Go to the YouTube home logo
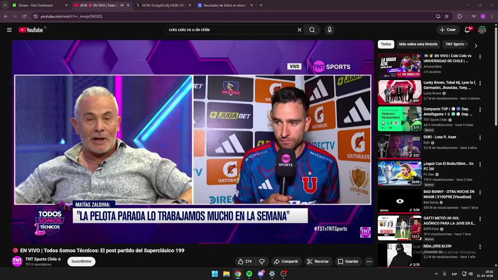This screenshot has height=280, width=498. [31, 30]
